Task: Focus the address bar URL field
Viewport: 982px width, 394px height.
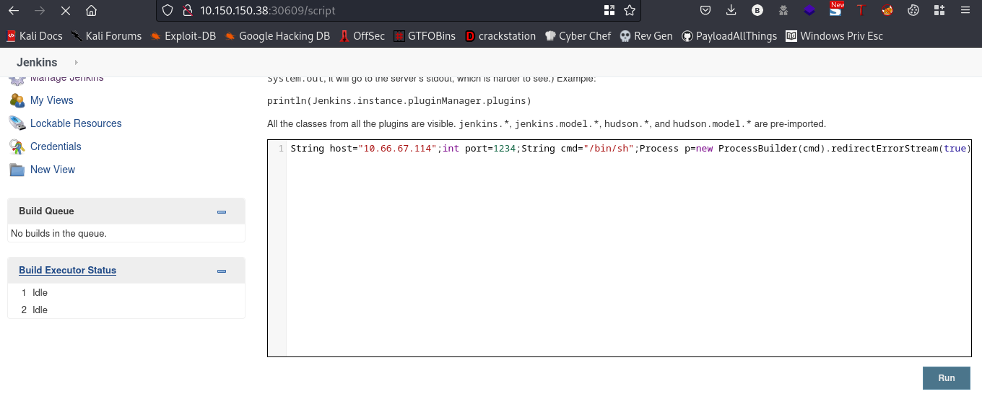Action: point(397,11)
